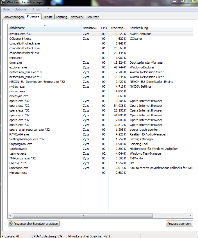This screenshot has width=198, height=238.
Task: Select the RAVCpl64.exe process
Action: pyautogui.click(x=100, y=134)
